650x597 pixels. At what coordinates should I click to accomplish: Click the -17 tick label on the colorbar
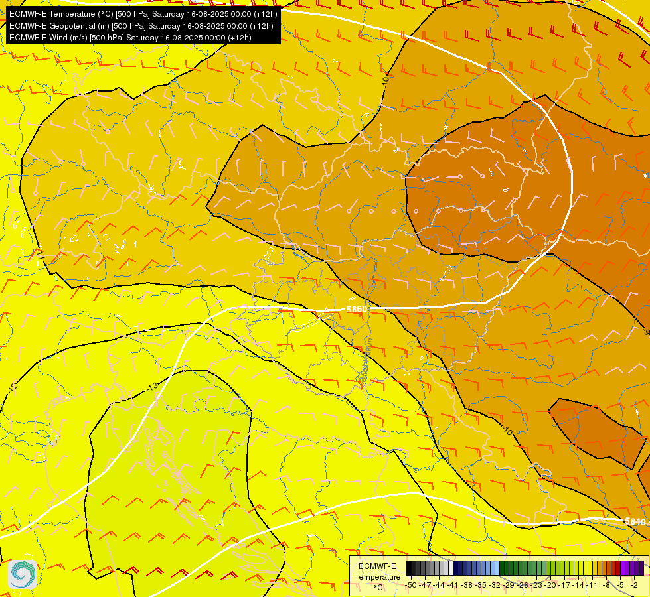pyautogui.click(x=564, y=585)
